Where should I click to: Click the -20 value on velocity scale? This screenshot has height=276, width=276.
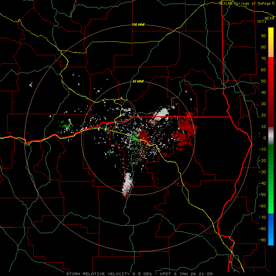262,161
